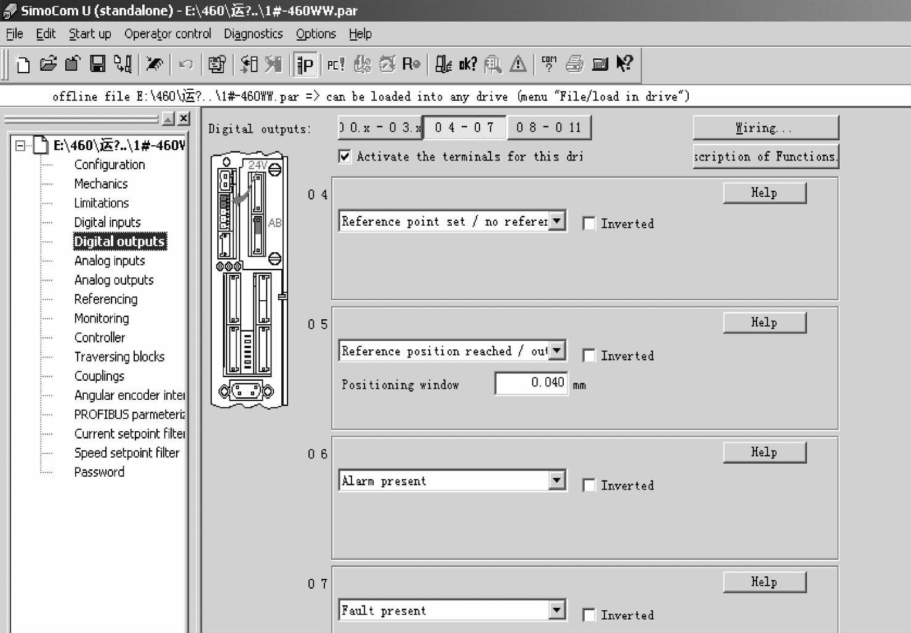Click the drive status icon before ok?
This screenshot has width=911, height=633.
pos(443,64)
